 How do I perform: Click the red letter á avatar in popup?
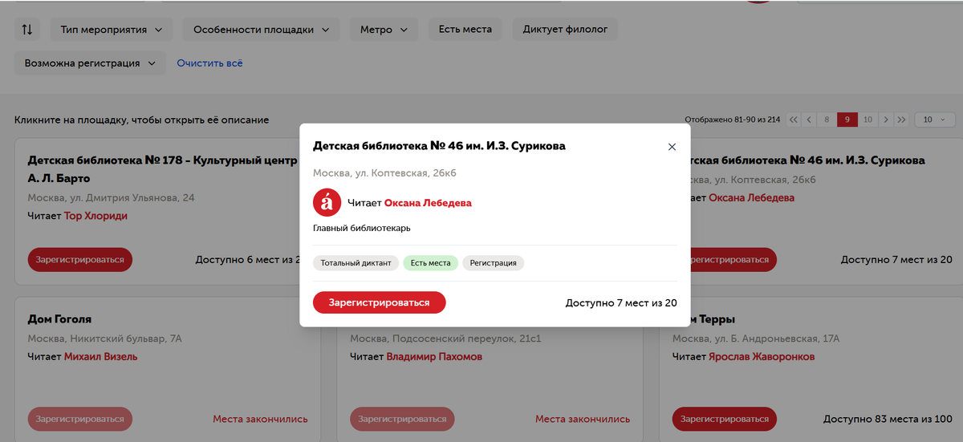point(327,203)
